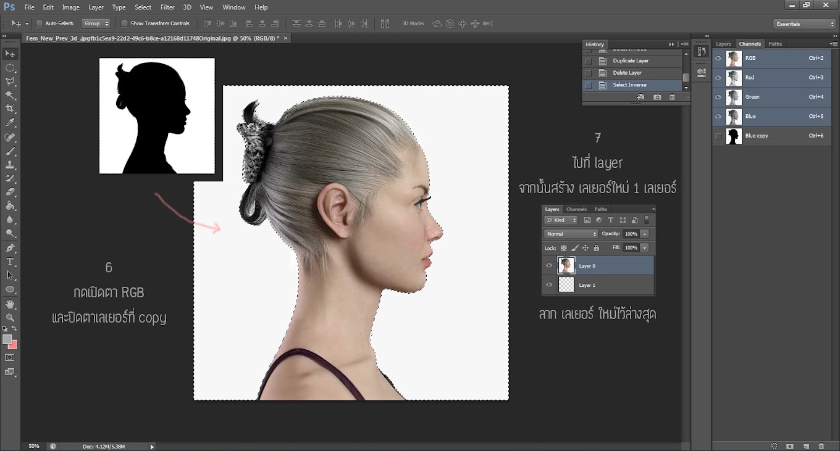Select the Crop tool
Screen dimensions: 840x451
point(10,109)
